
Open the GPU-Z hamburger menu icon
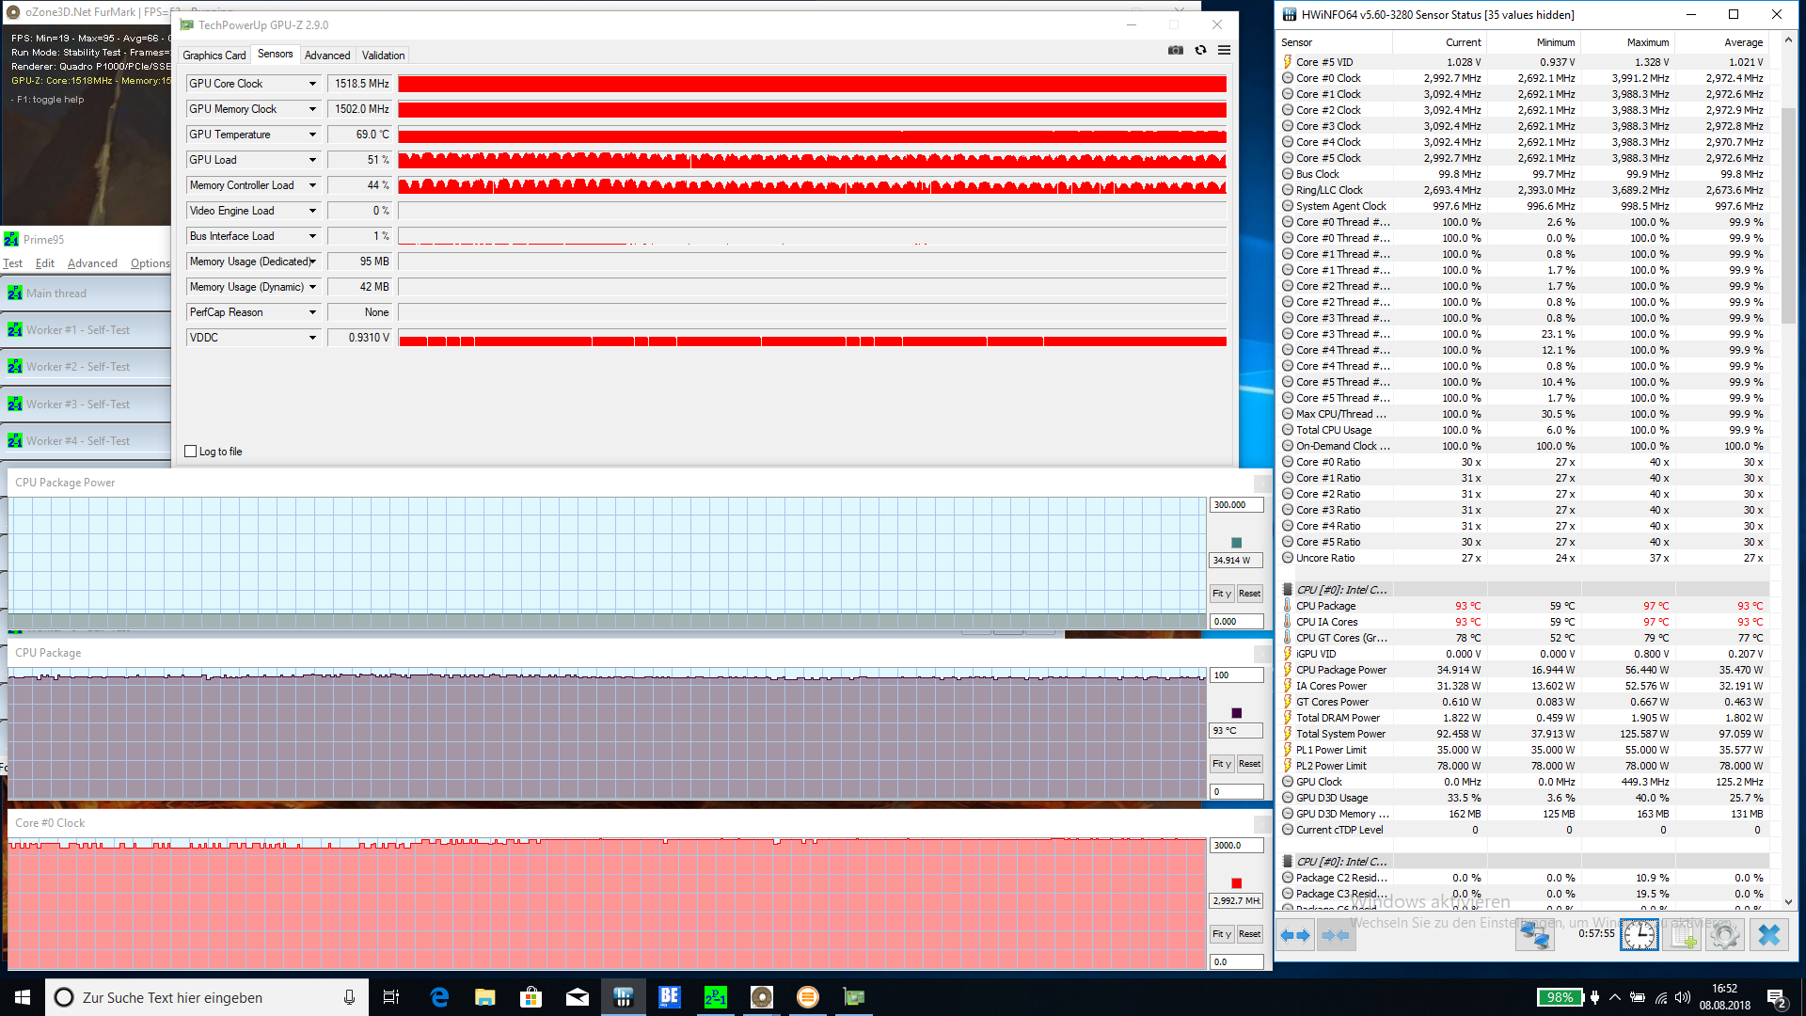(x=1224, y=50)
